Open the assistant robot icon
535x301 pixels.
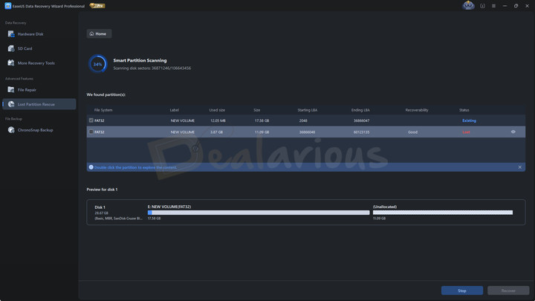click(x=468, y=5)
